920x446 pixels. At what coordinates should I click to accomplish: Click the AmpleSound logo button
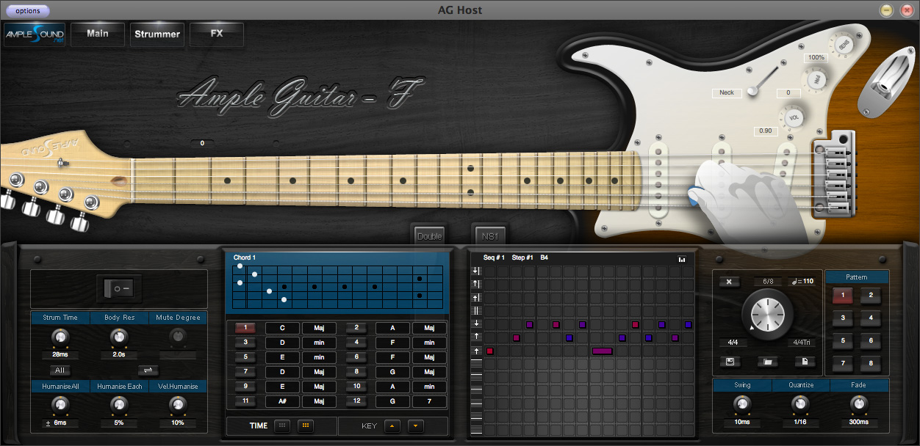click(x=35, y=34)
